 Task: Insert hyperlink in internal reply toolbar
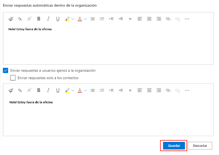(x=168, y=19)
